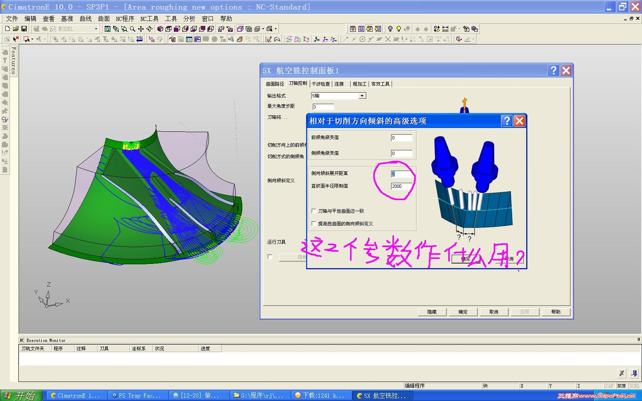This screenshot has width=642, height=401.
Task: Enable 提高扭曲面的侧向倾斜定义 checkbox
Action: pos(314,224)
